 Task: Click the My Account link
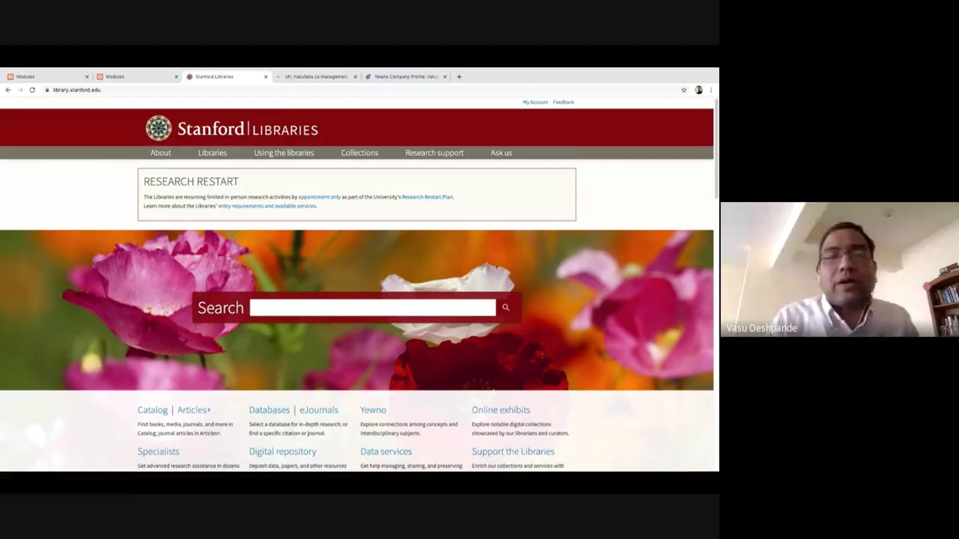(x=535, y=102)
